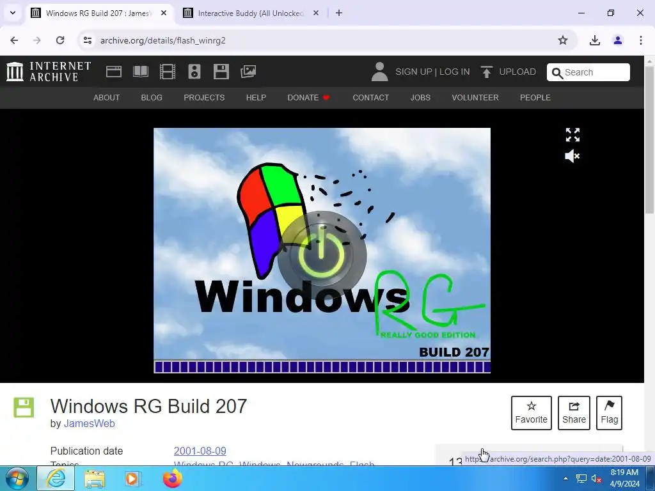Click the green software item icon by title
This screenshot has height=491, width=655.
point(24,407)
